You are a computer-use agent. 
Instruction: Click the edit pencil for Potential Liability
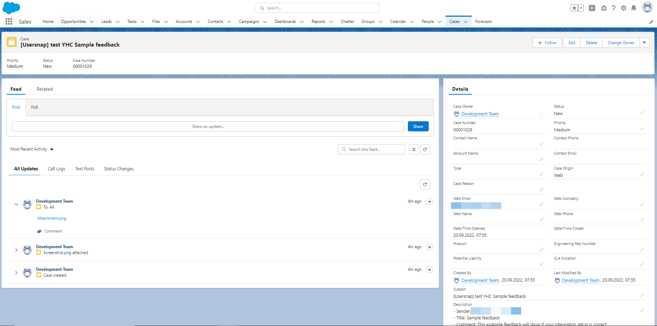pyautogui.click(x=541, y=264)
